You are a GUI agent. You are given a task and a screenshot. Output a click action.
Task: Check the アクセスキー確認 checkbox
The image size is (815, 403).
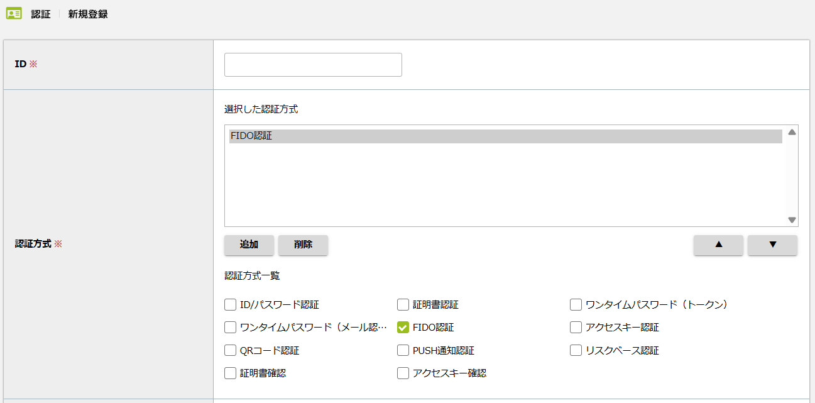pos(403,373)
